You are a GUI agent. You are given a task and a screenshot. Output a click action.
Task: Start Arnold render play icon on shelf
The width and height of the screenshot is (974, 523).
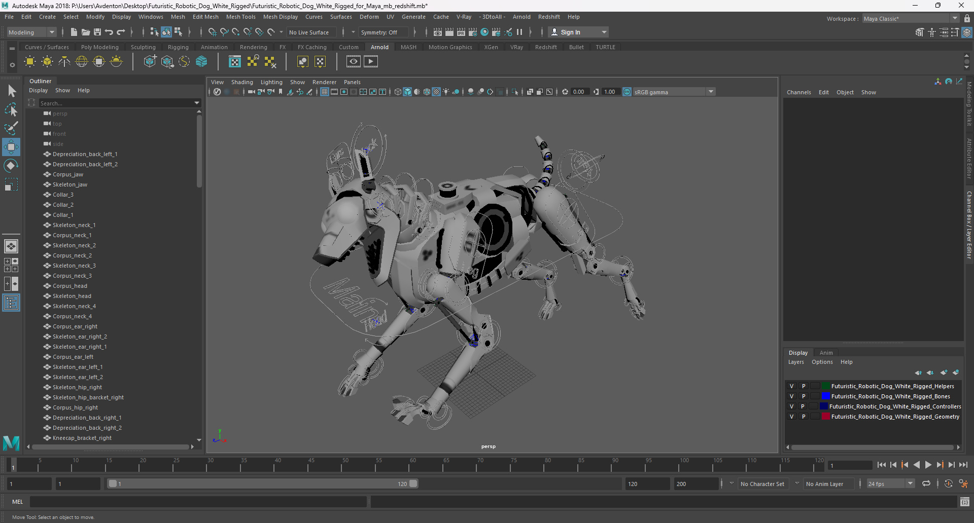371,62
